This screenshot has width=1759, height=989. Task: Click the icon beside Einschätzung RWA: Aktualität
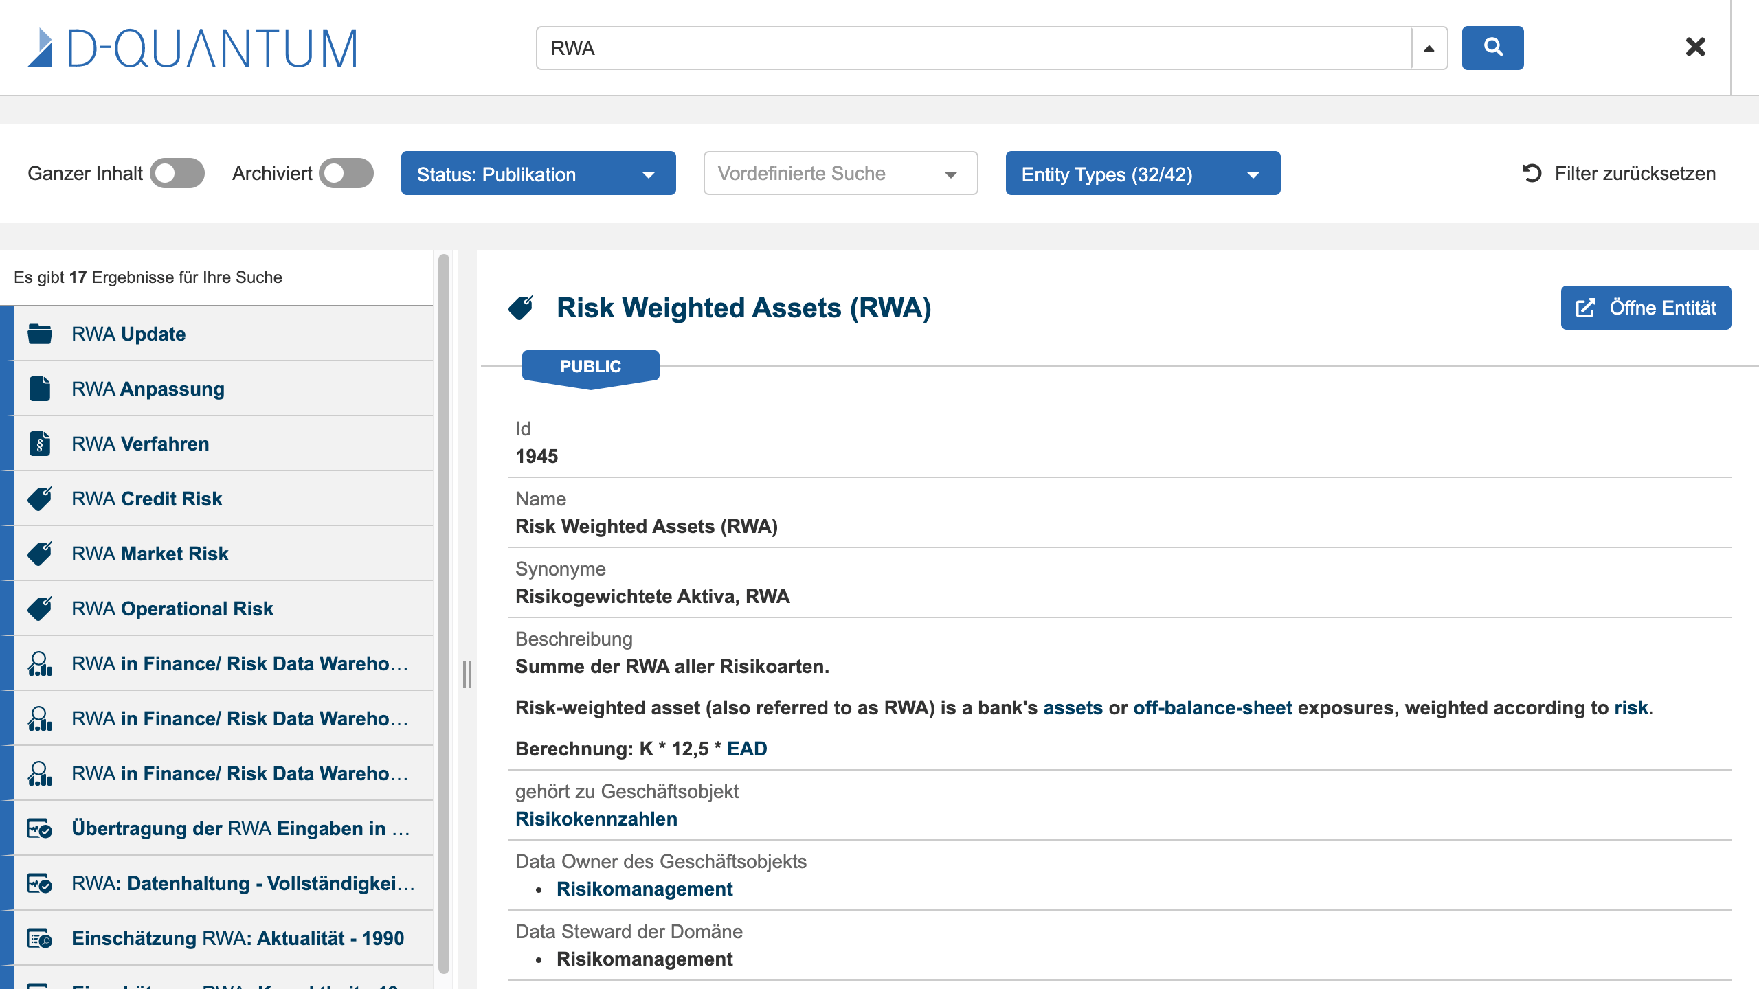point(40,938)
